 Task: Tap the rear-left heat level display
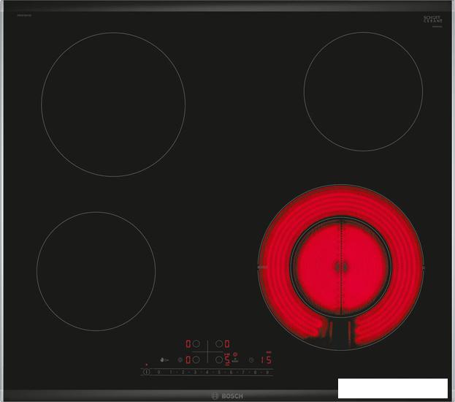(188, 343)
